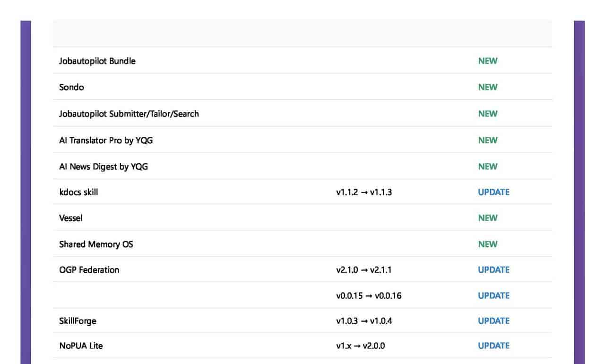The width and height of the screenshot is (605, 364).
Task: Select UPDATE status in the v0.0.15 row
Action: [x=494, y=296]
